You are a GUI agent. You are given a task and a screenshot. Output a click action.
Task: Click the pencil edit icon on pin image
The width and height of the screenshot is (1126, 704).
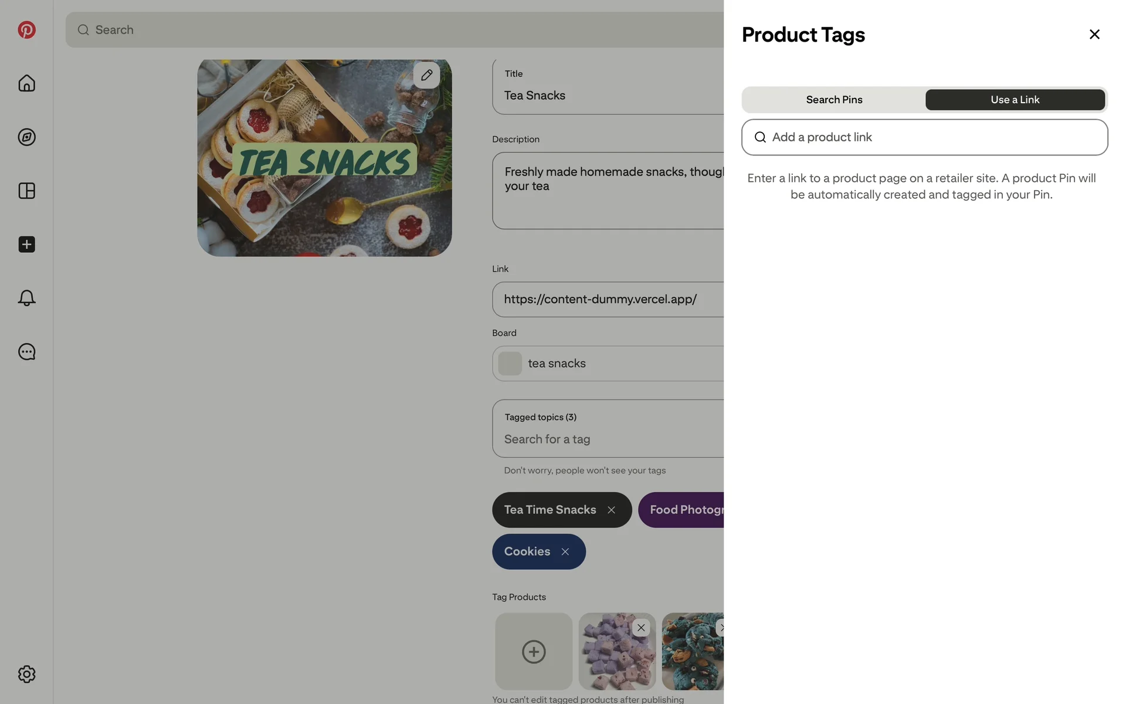pos(426,75)
